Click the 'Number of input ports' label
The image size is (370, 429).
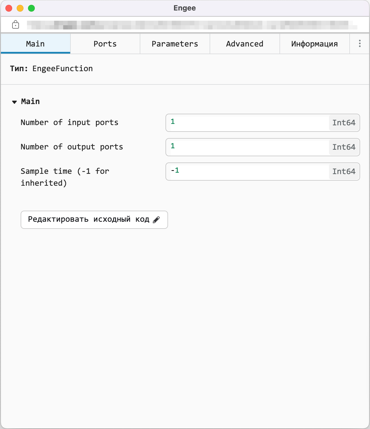(x=70, y=122)
